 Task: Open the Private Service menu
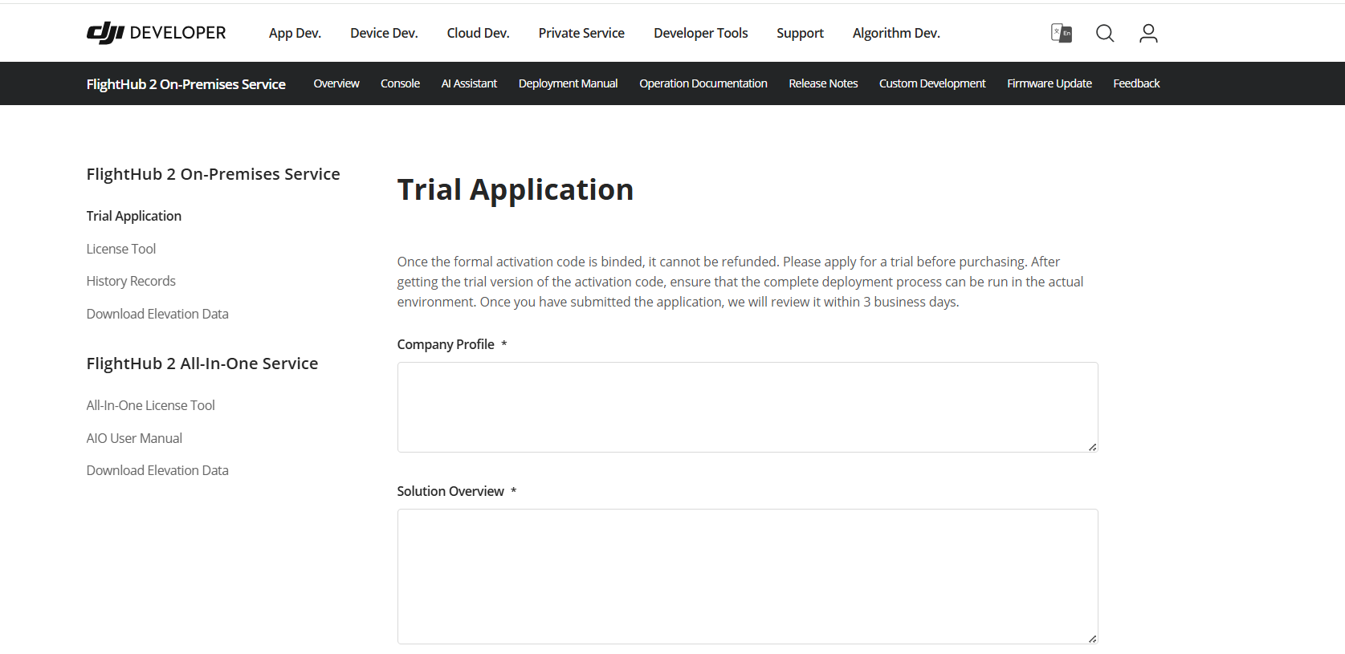581,33
